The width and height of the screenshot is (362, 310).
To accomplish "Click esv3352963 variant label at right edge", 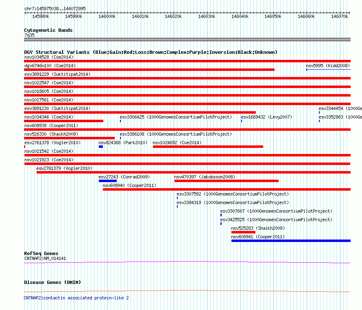I will pyautogui.click(x=340, y=117).
